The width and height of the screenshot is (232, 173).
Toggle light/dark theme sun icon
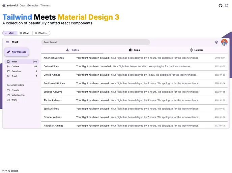coord(227,5)
